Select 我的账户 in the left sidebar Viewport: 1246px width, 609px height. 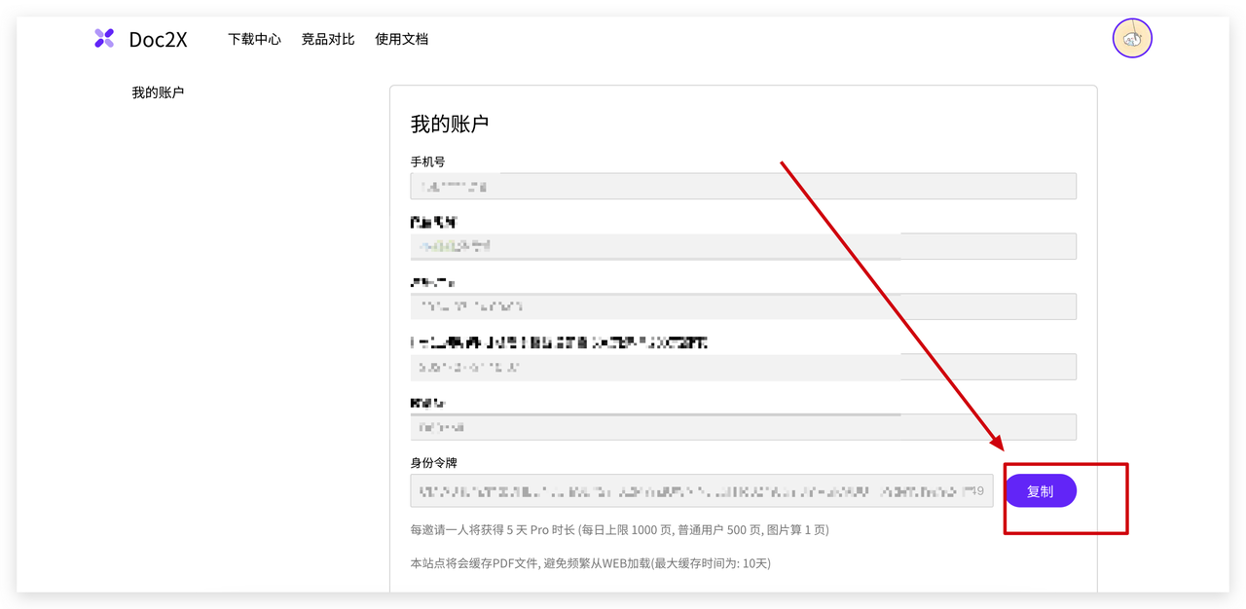158,93
